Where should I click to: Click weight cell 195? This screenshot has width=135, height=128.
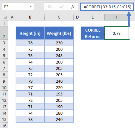coord(59,94)
